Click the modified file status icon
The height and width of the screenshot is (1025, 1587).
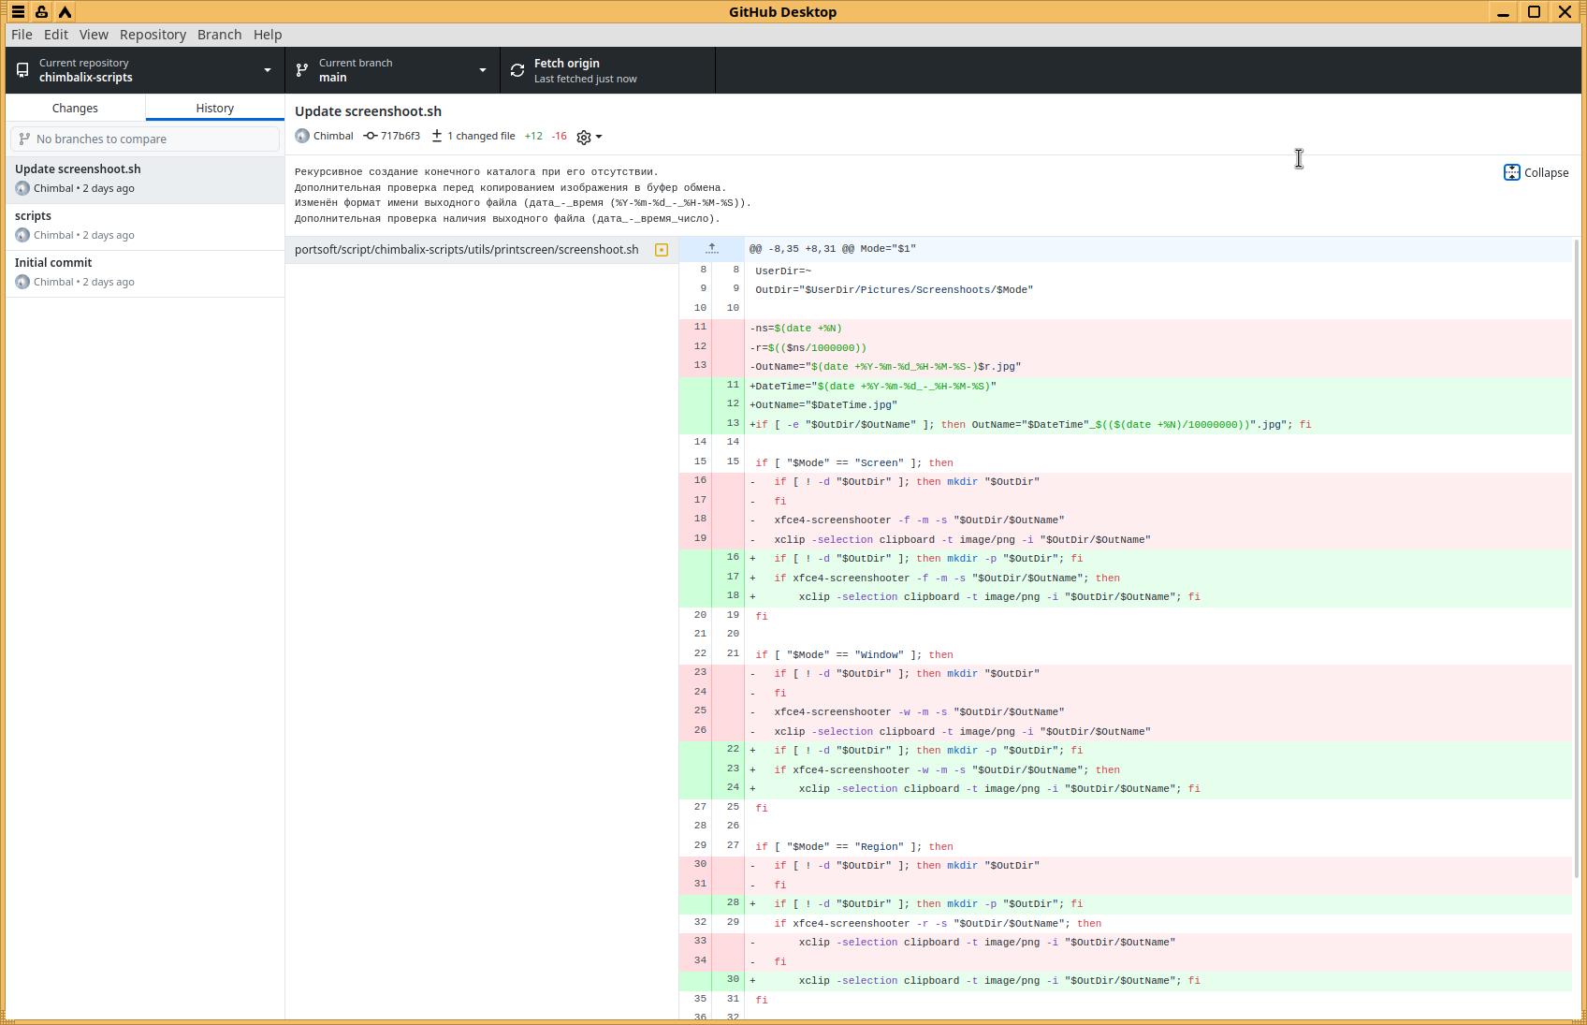coord(662,250)
